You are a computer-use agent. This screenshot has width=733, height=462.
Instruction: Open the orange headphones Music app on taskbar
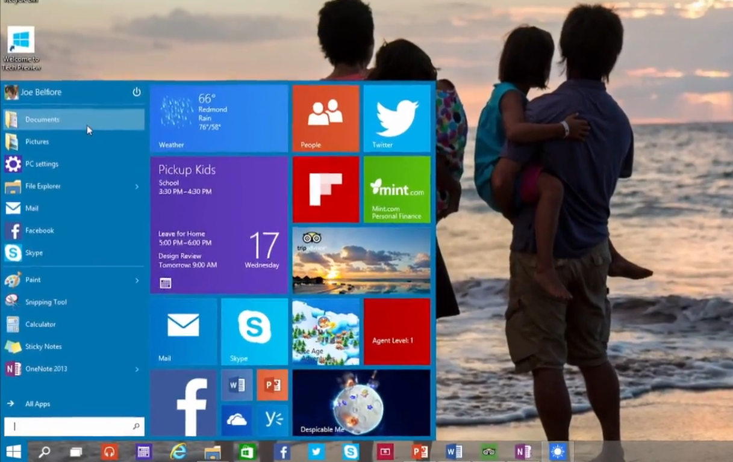click(109, 451)
